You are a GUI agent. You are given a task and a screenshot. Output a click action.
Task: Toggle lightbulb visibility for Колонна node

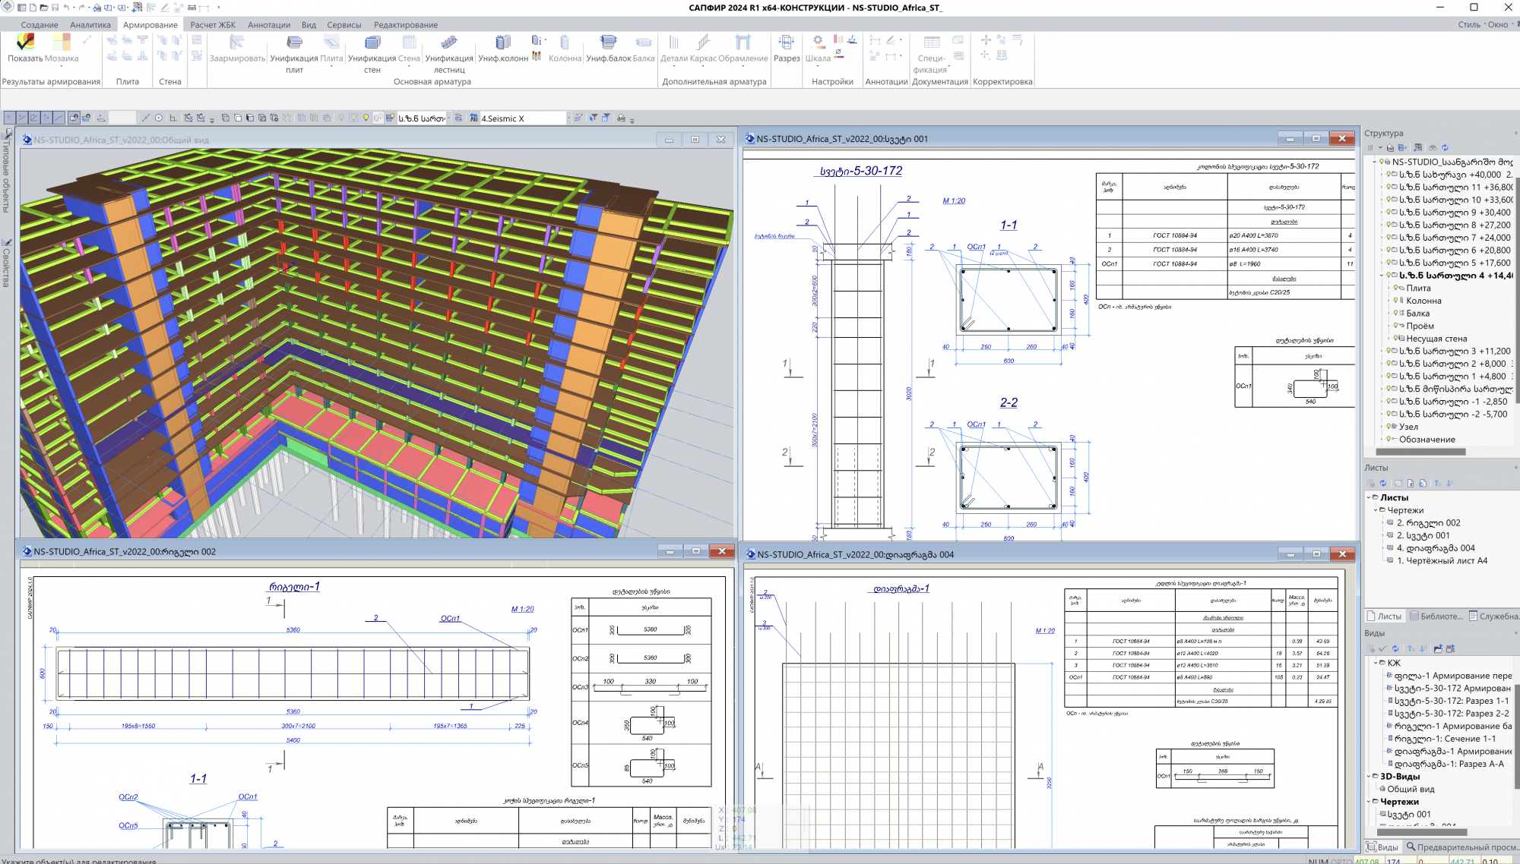[1396, 301]
